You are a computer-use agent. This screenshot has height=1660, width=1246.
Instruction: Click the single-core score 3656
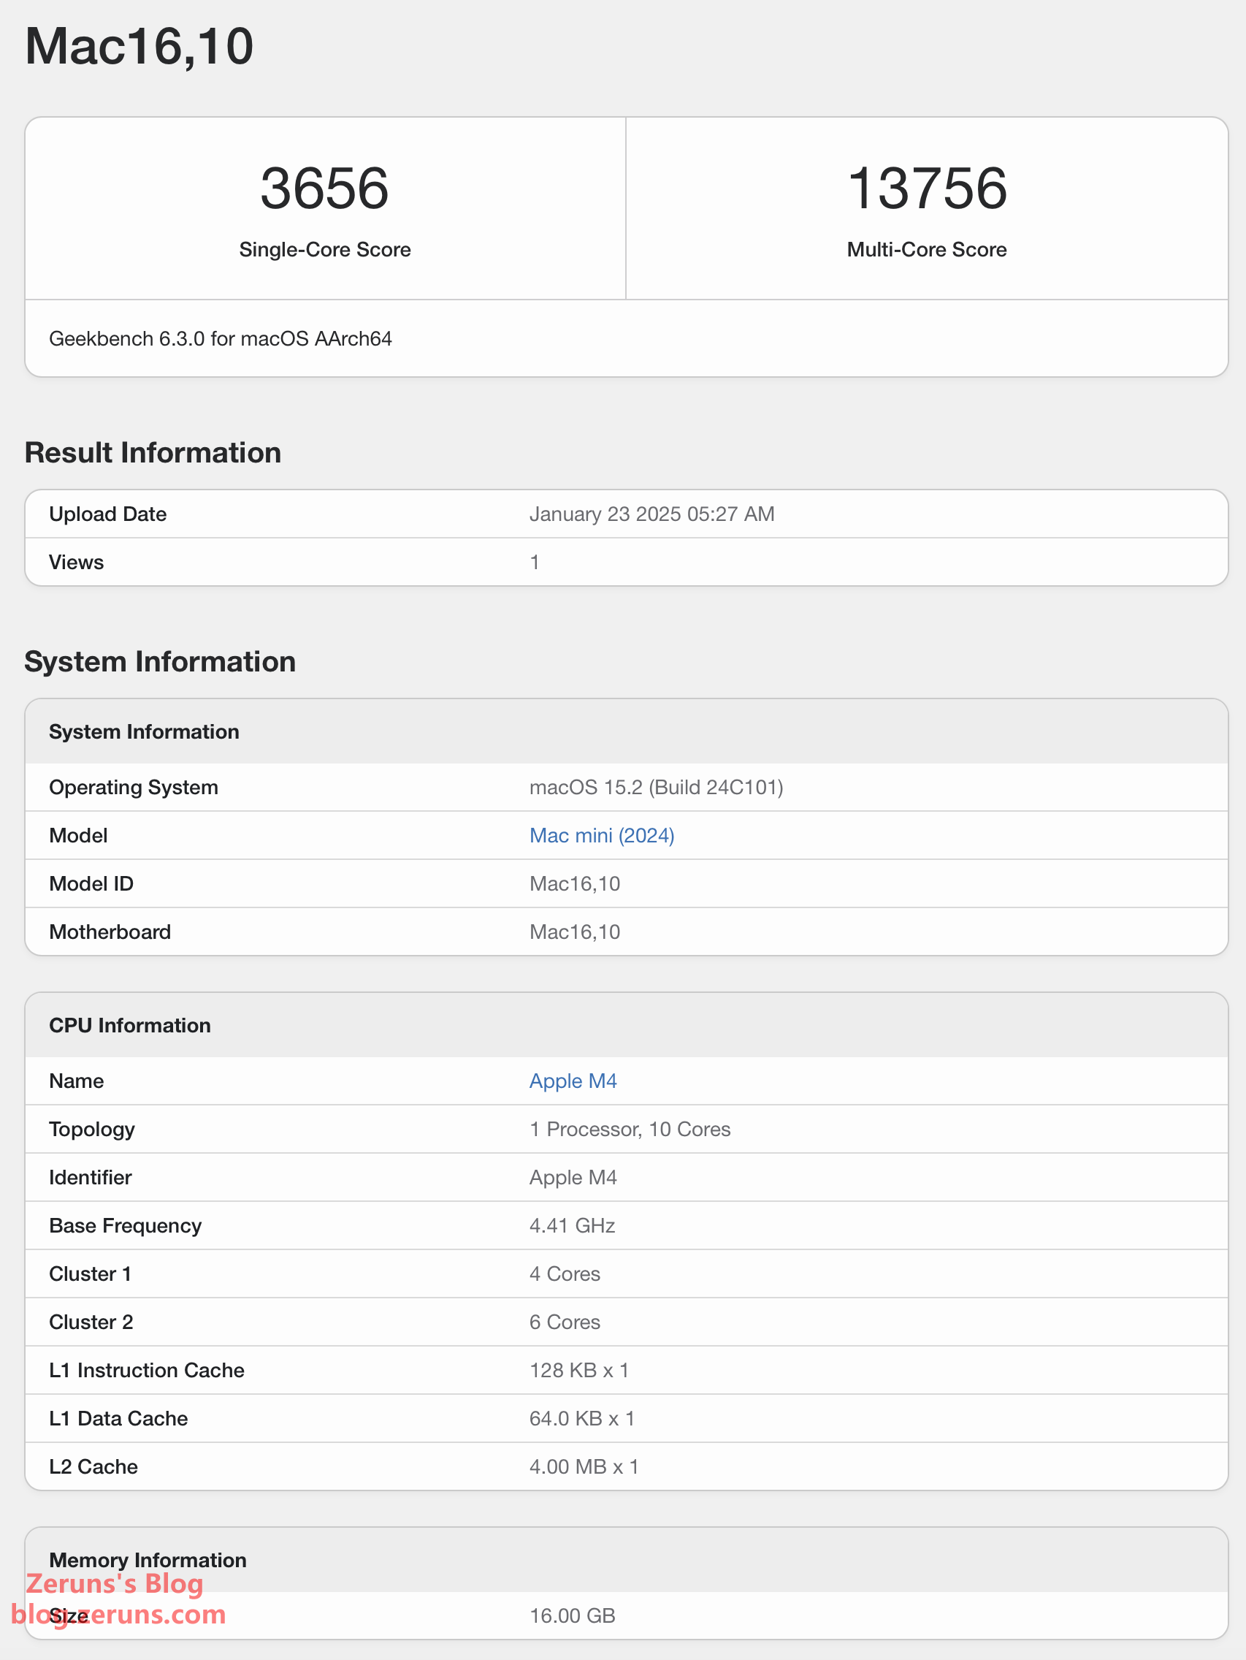click(x=324, y=189)
